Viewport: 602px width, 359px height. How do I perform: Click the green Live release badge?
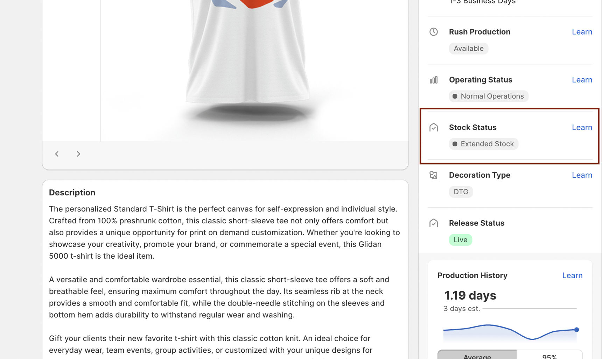tap(460, 240)
